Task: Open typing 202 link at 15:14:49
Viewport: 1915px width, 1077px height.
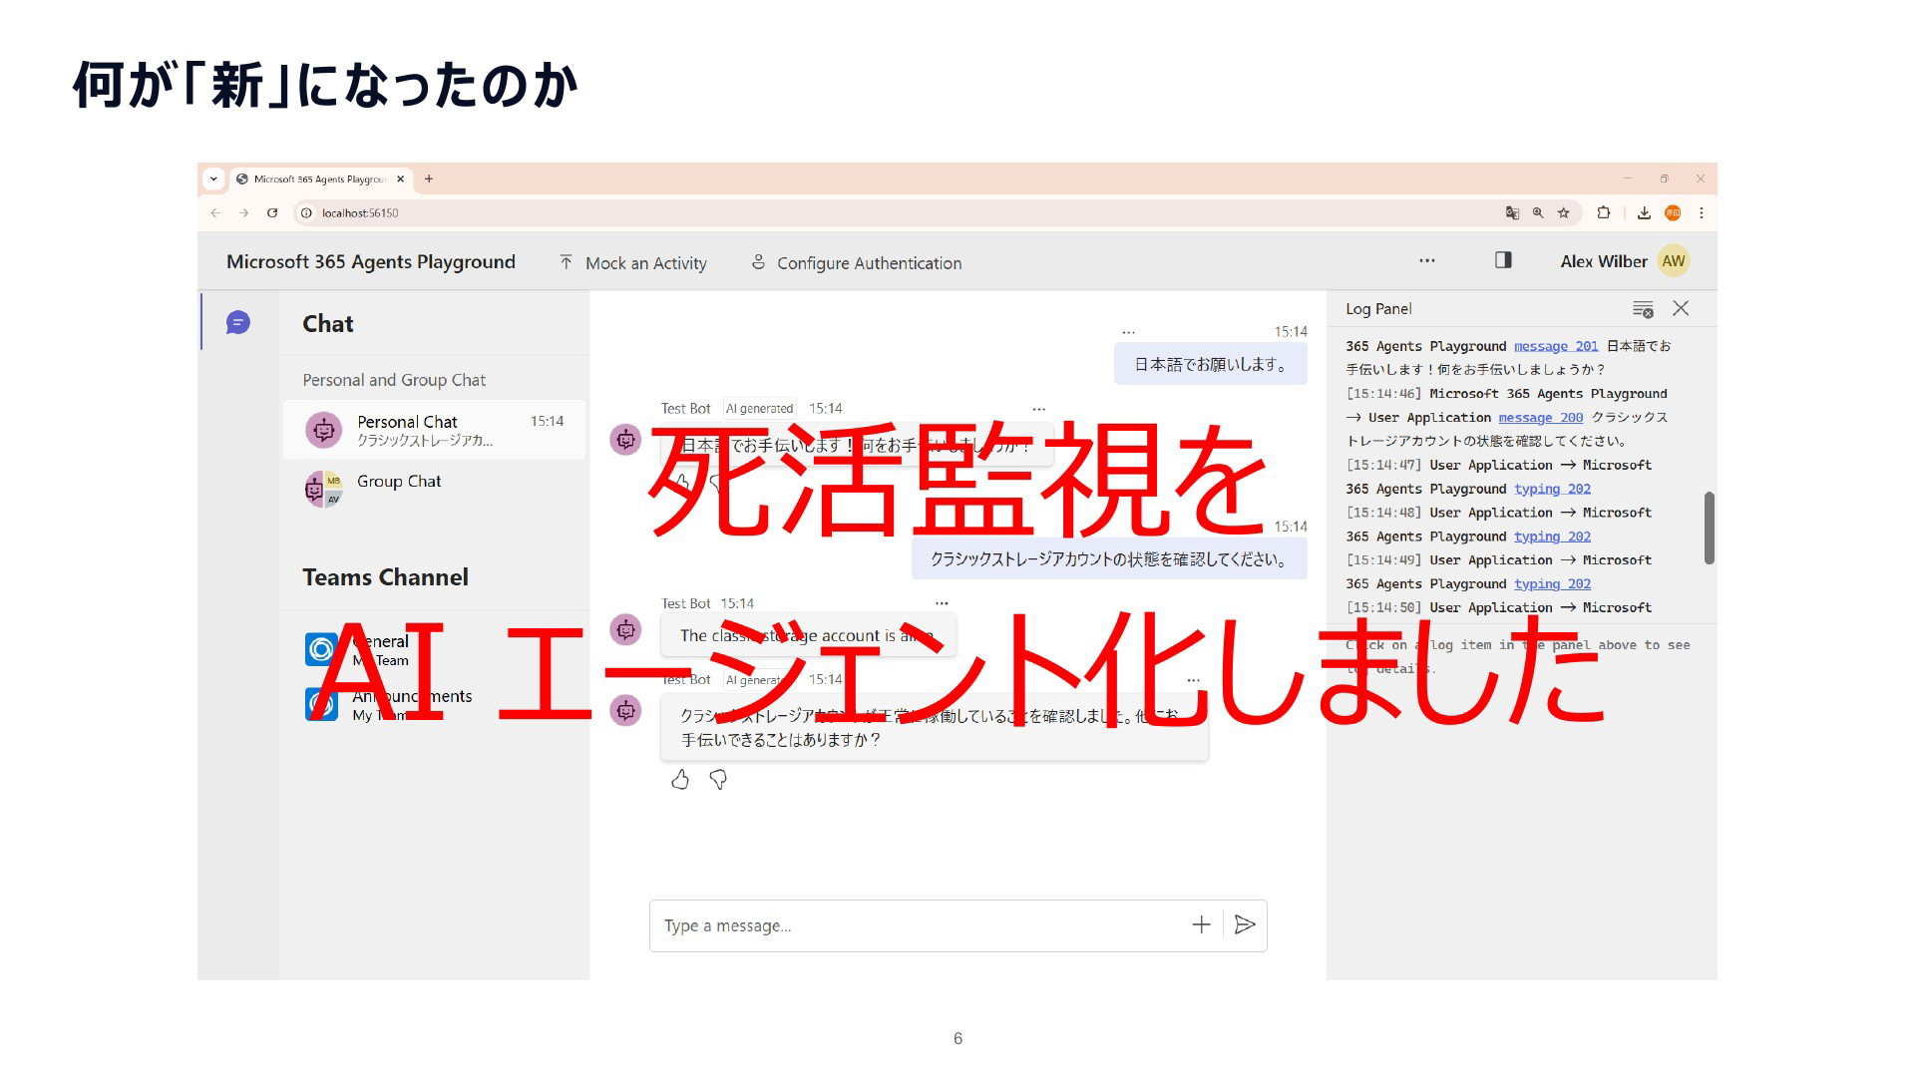Action: pos(1552,584)
